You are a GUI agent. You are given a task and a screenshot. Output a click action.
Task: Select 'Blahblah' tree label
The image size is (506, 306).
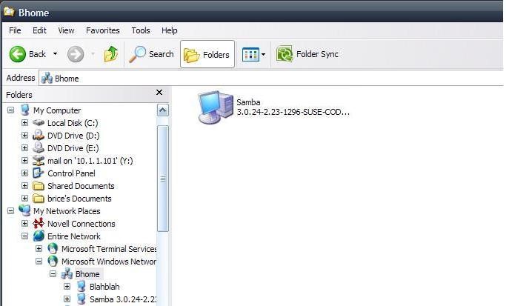pos(104,287)
